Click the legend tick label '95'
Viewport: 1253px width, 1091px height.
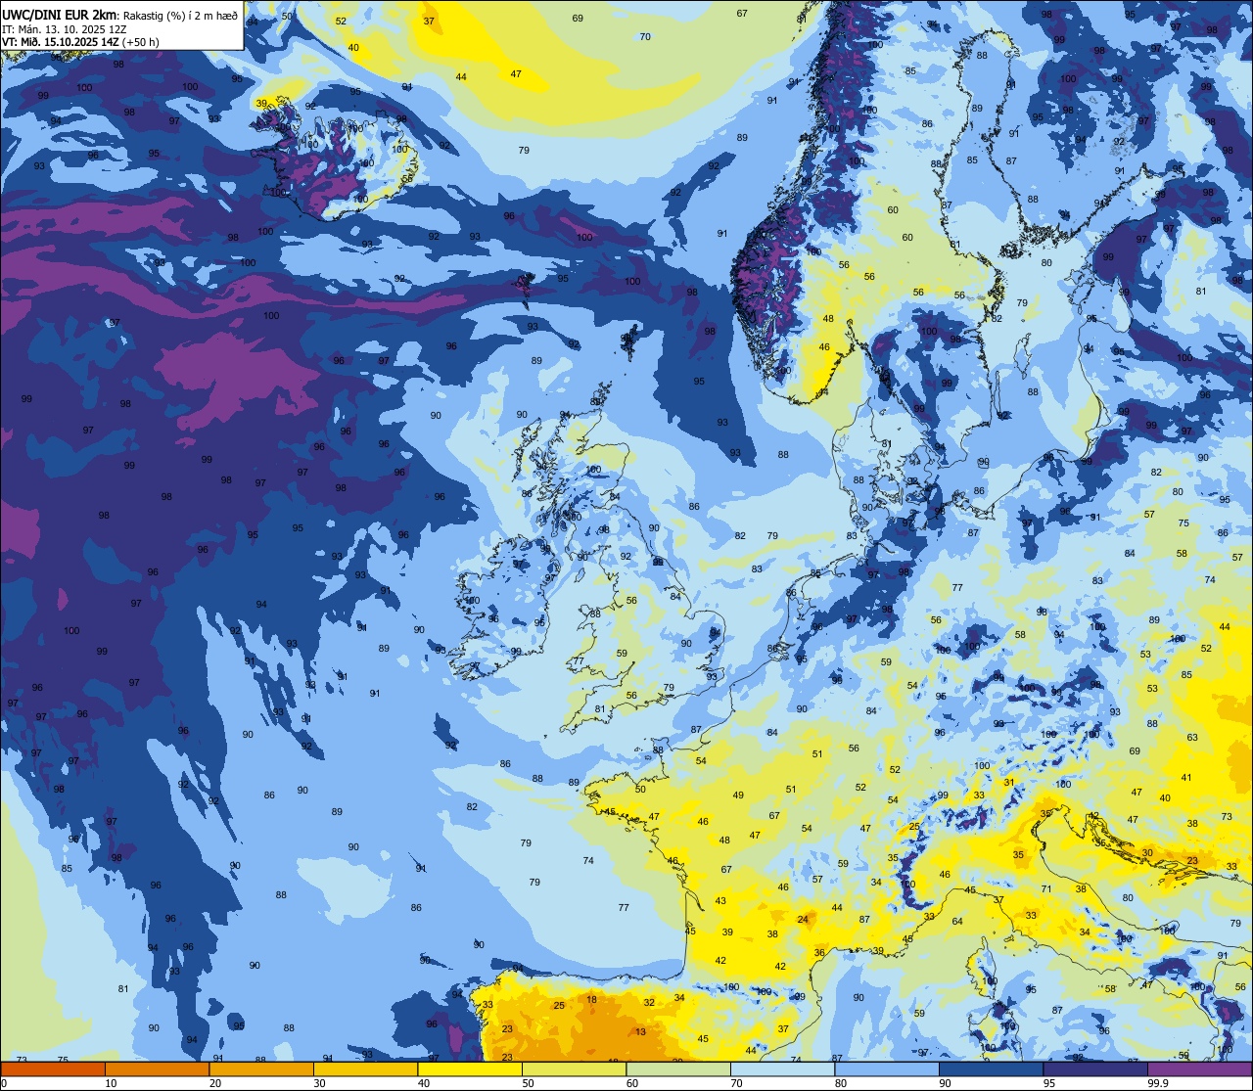pos(1049,1083)
